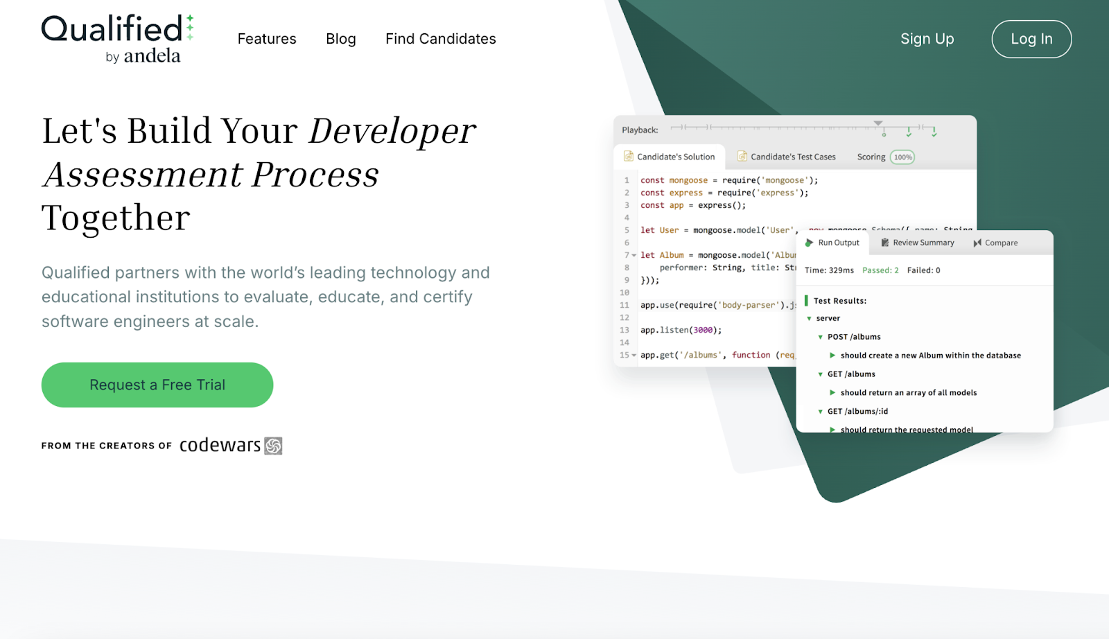Collapse the server test group
Viewport: 1109px width, 639px height.
[809, 318]
